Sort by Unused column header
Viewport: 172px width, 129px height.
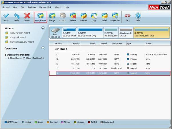101,43
